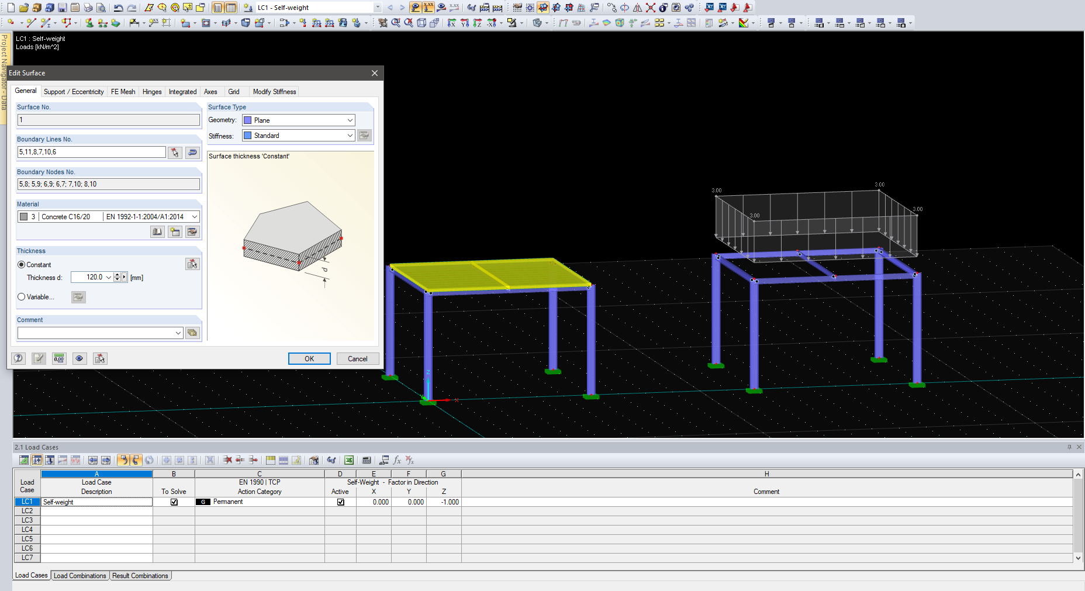Viewport: 1085px width, 591px height.
Task: Switch to Integrated tab
Action: tap(183, 92)
